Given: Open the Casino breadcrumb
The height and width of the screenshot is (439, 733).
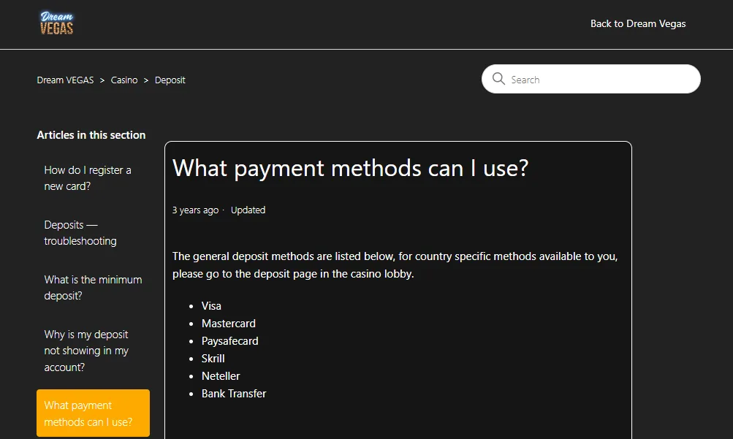Looking at the screenshot, I should (124, 80).
